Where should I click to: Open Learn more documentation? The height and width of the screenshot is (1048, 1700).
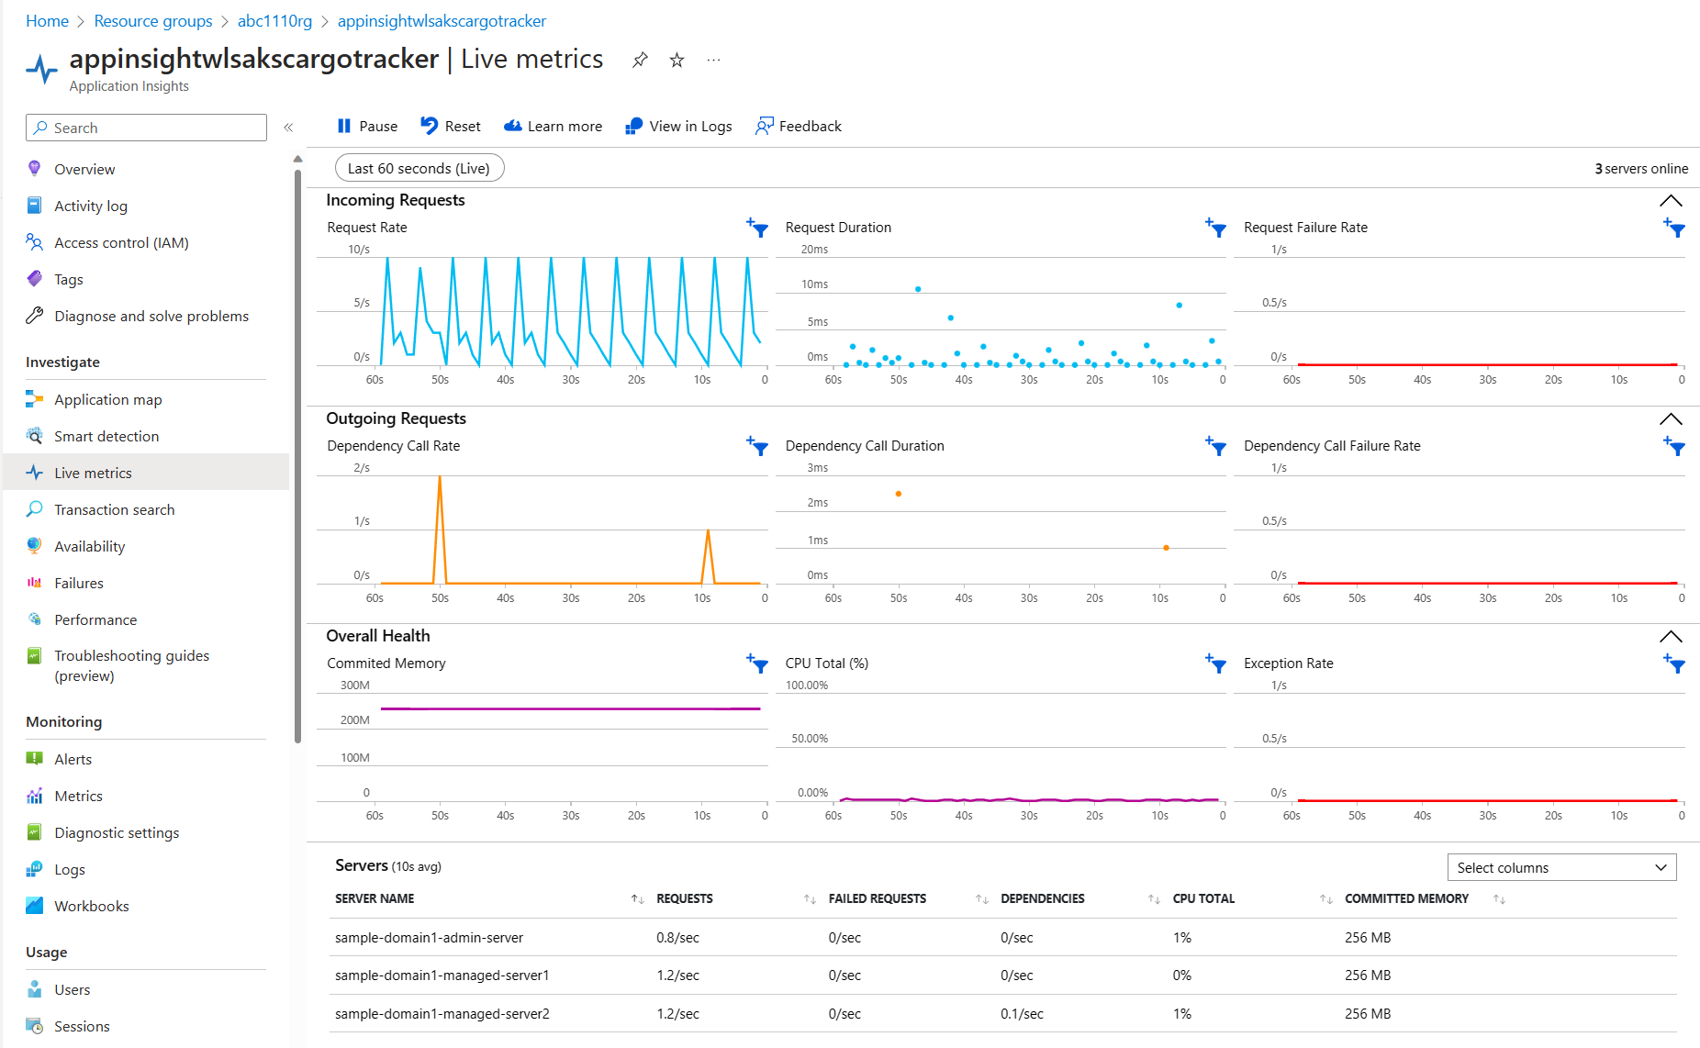[553, 127]
